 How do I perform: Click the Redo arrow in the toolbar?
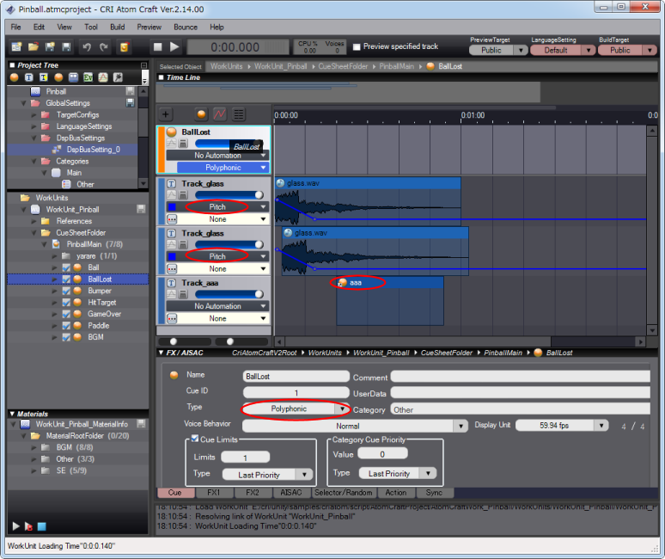coord(102,46)
